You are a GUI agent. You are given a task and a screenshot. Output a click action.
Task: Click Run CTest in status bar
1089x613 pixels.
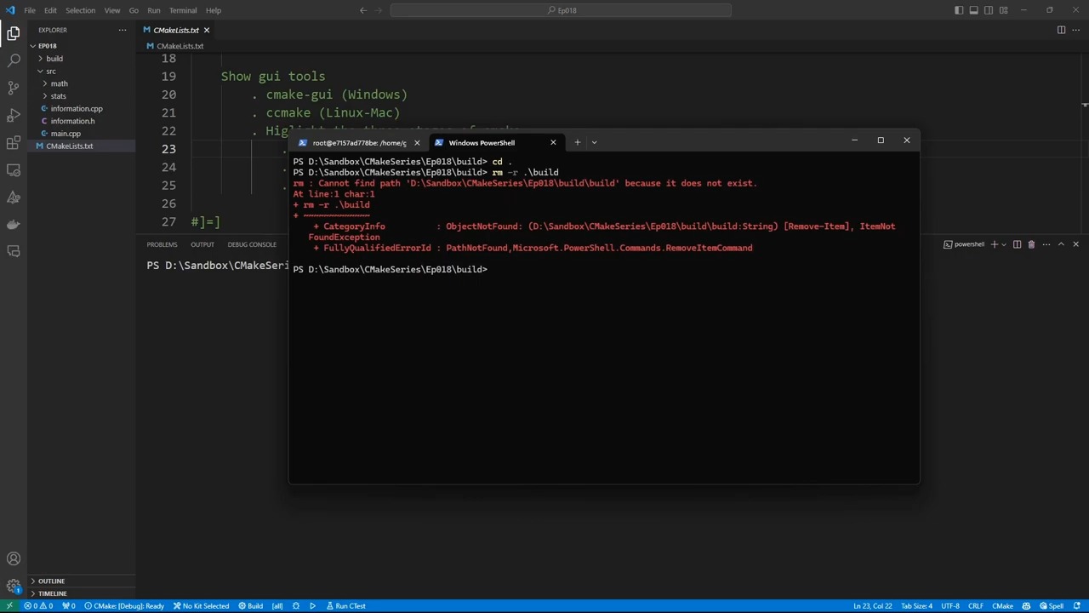pyautogui.click(x=345, y=606)
